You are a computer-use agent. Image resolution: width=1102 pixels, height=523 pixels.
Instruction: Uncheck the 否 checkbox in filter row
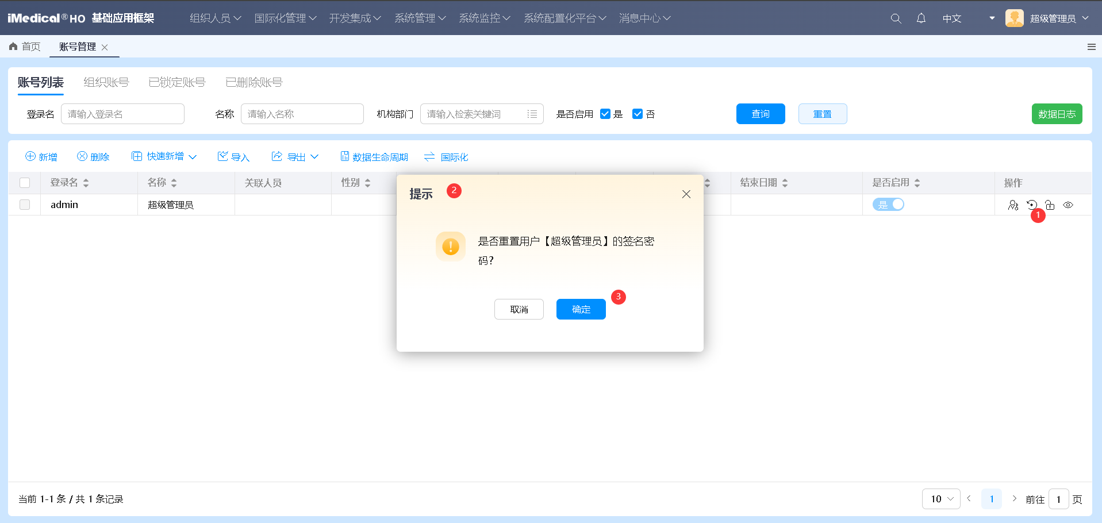(x=638, y=114)
